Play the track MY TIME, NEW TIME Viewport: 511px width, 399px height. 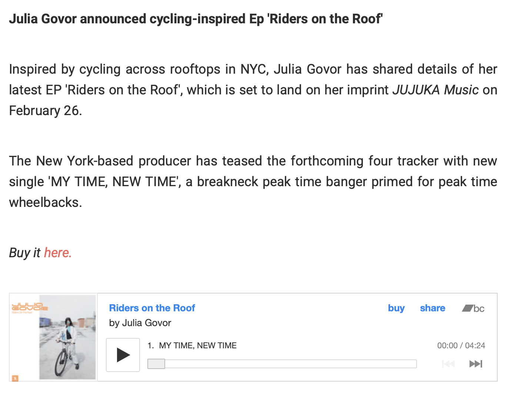(123, 355)
